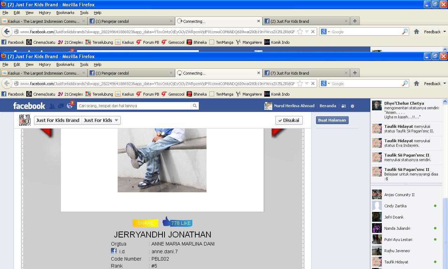Click the Buat Halaman button
This screenshot has width=448, height=269.
point(332,120)
